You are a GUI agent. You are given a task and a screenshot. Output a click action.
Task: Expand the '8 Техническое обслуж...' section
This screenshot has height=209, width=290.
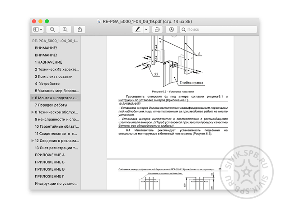pyautogui.click(x=33, y=112)
